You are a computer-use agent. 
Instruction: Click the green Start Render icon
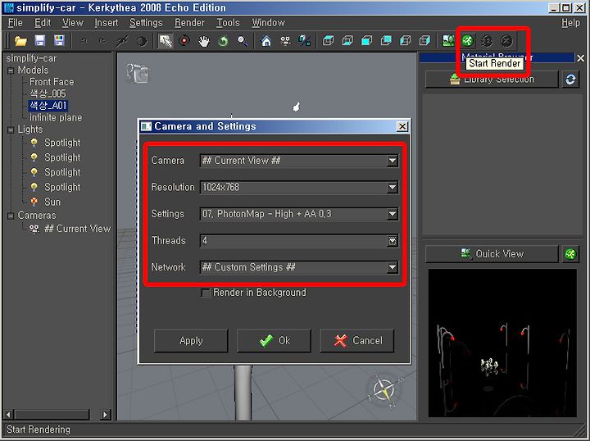coord(468,41)
